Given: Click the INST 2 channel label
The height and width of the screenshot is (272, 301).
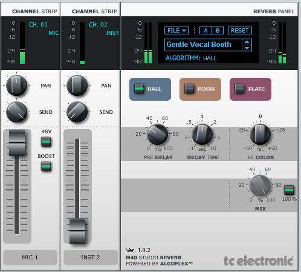Looking at the screenshot, I should (x=91, y=258).
